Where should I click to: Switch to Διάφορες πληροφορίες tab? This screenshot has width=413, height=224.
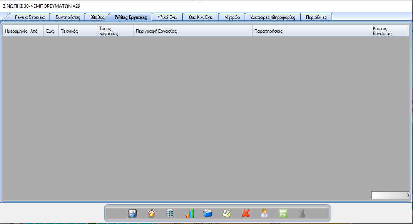[273, 17]
